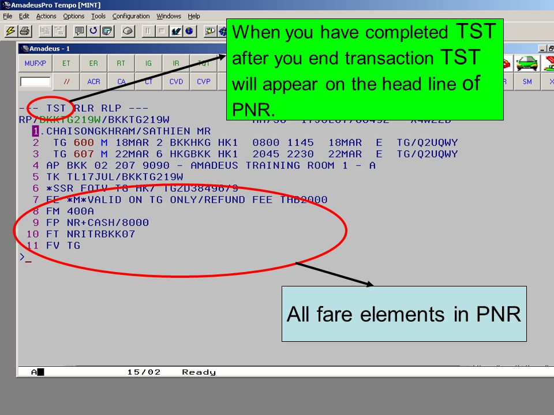Click the grey eraser toolbar icon

128,31
